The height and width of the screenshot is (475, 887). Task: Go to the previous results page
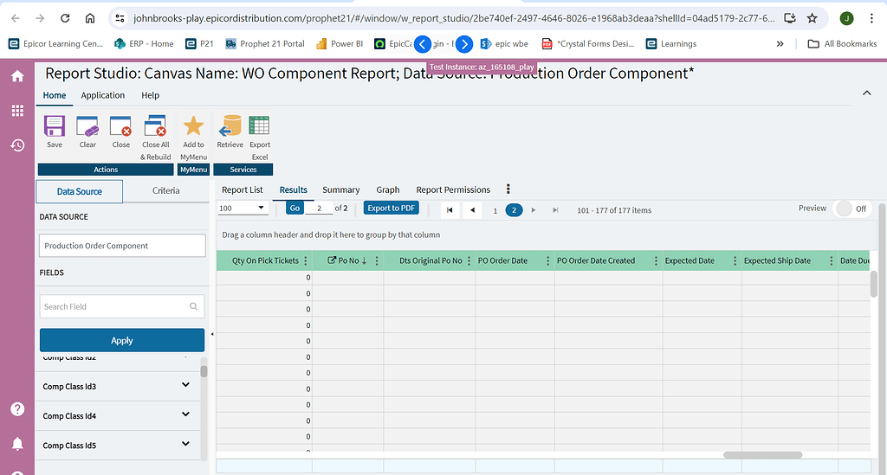472,210
